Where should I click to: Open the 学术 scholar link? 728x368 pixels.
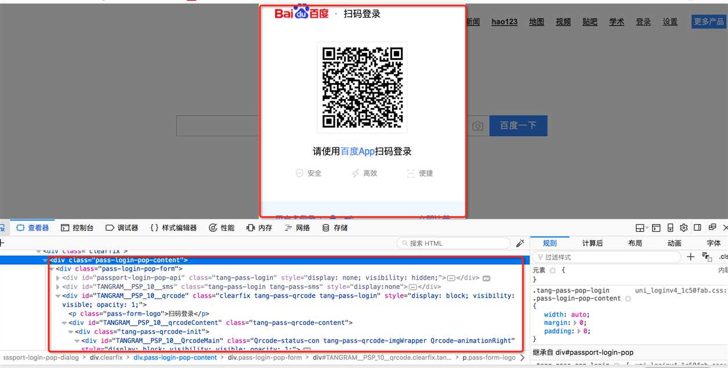tap(617, 22)
